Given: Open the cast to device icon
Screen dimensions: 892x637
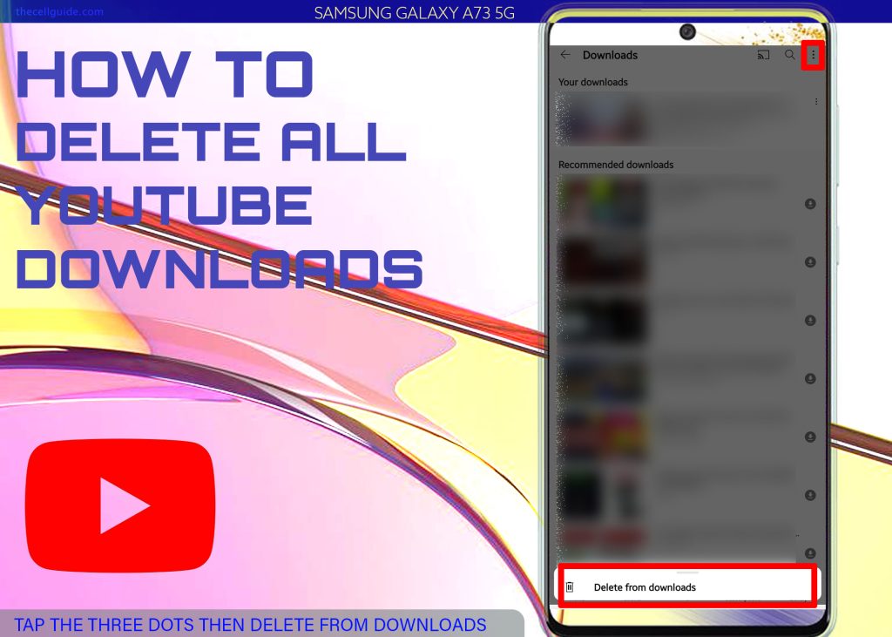Looking at the screenshot, I should (763, 55).
